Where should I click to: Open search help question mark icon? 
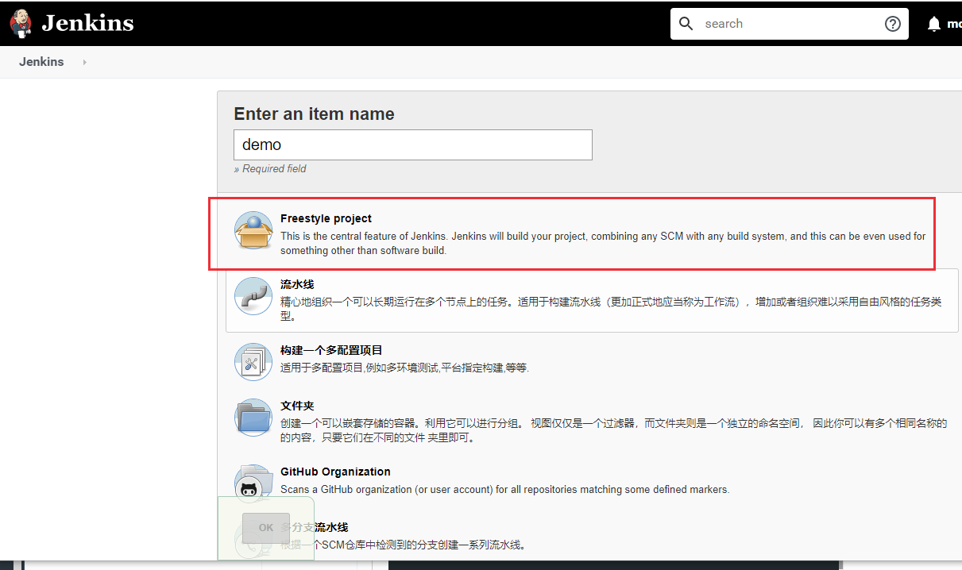(x=893, y=24)
